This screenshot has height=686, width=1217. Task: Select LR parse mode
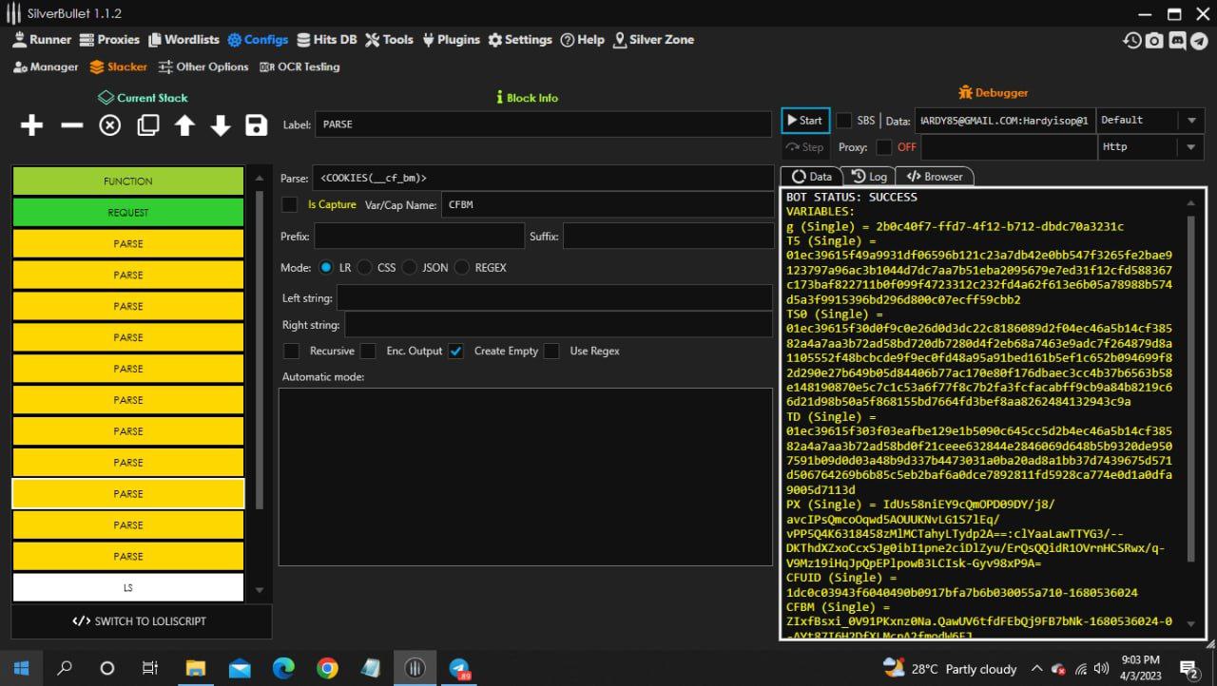click(x=326, y=268)
